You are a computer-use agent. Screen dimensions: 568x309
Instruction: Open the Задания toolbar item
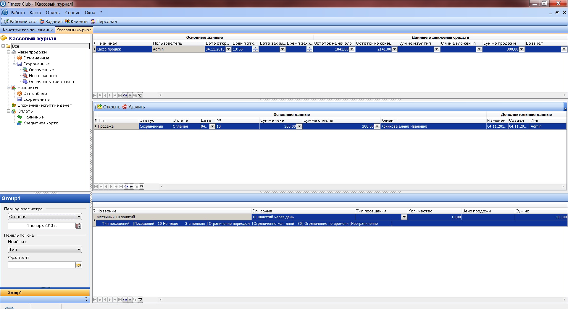(x=51, y=22)
